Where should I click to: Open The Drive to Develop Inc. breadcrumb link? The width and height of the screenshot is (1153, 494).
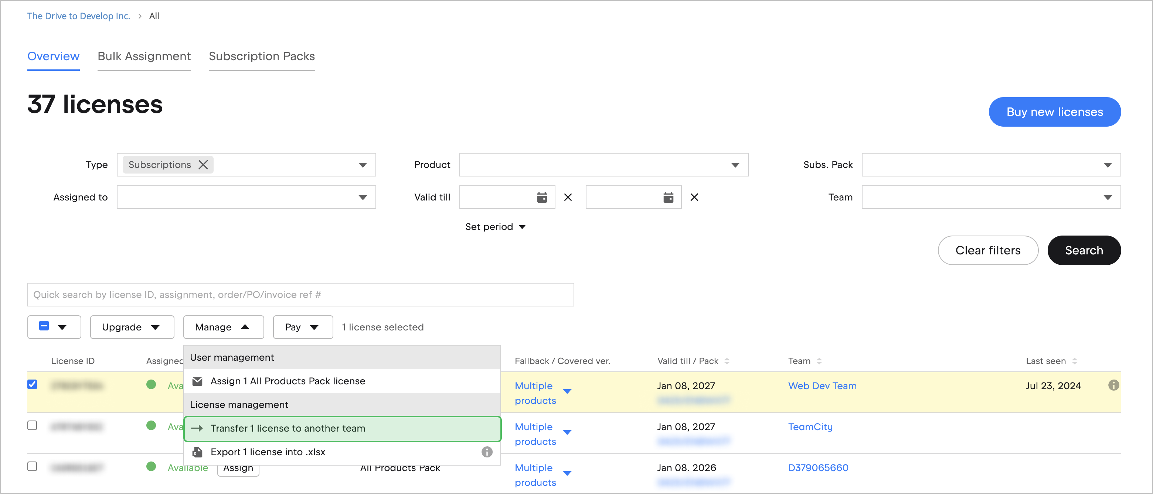(x=78, y=16)
